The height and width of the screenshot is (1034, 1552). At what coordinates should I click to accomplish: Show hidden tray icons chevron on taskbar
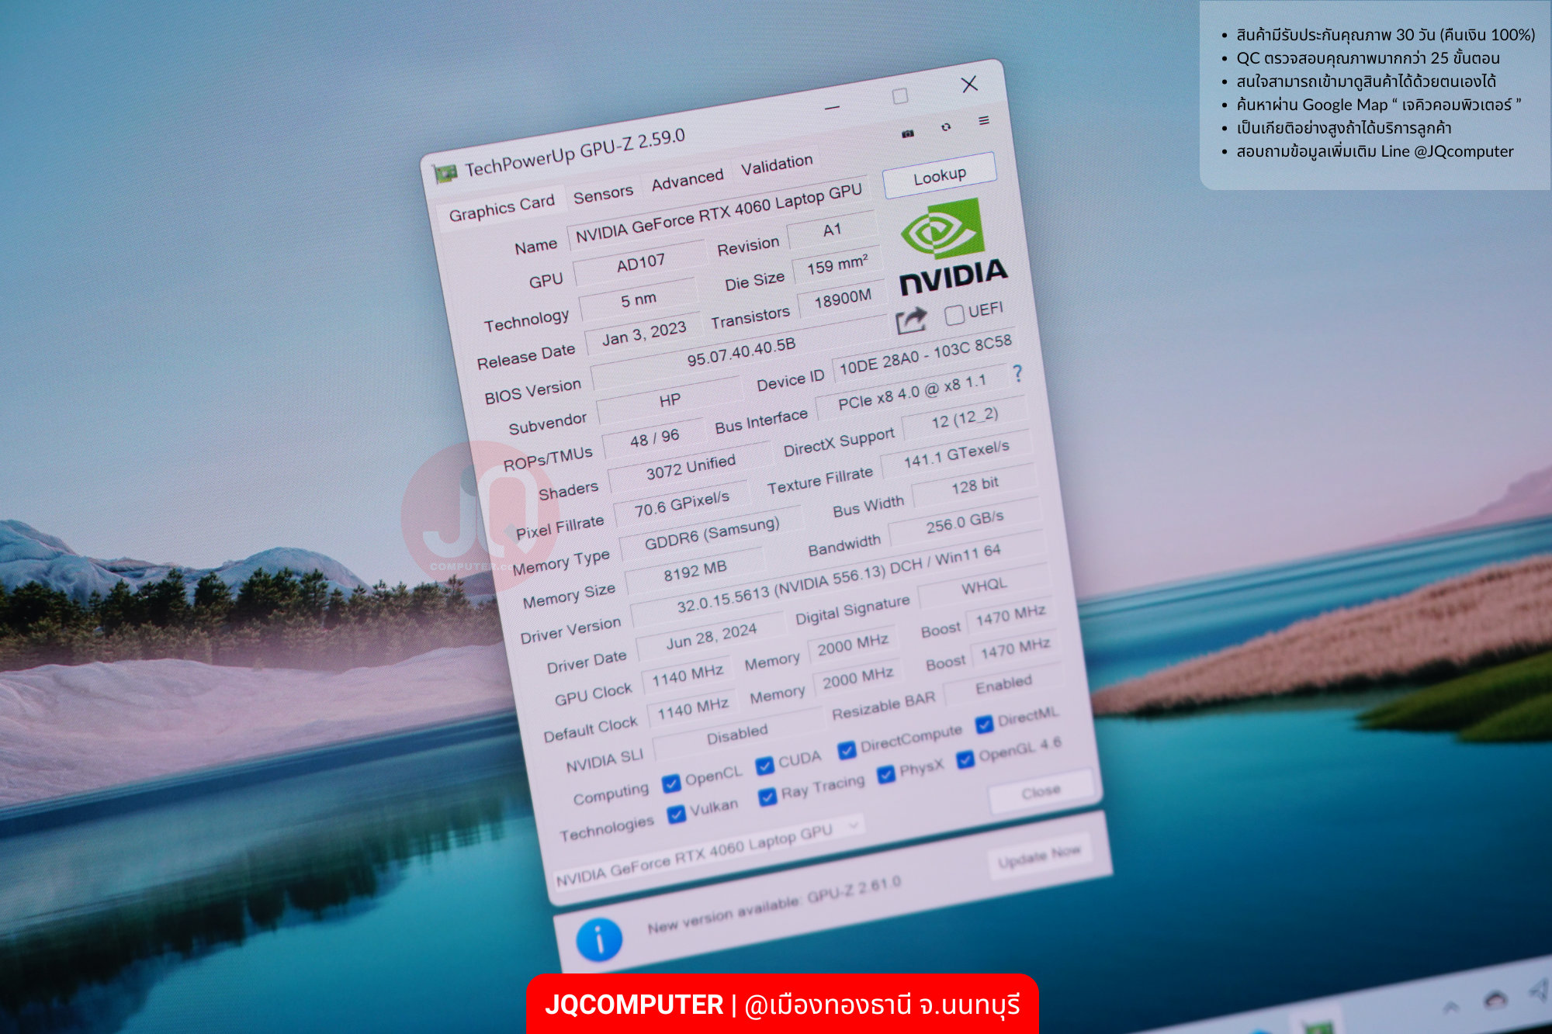[x=1450, y=1007]
